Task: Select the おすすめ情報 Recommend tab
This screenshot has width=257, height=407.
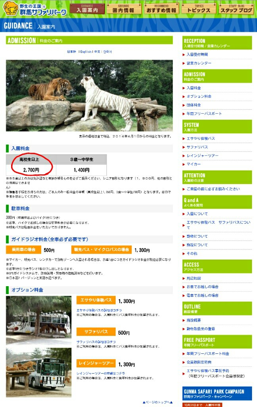Action: click(x=161, y=8)
